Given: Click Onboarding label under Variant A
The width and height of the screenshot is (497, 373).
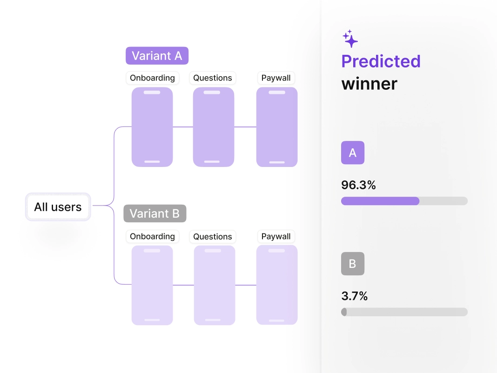Looking at the screenshot, I should tap(153, 78).
